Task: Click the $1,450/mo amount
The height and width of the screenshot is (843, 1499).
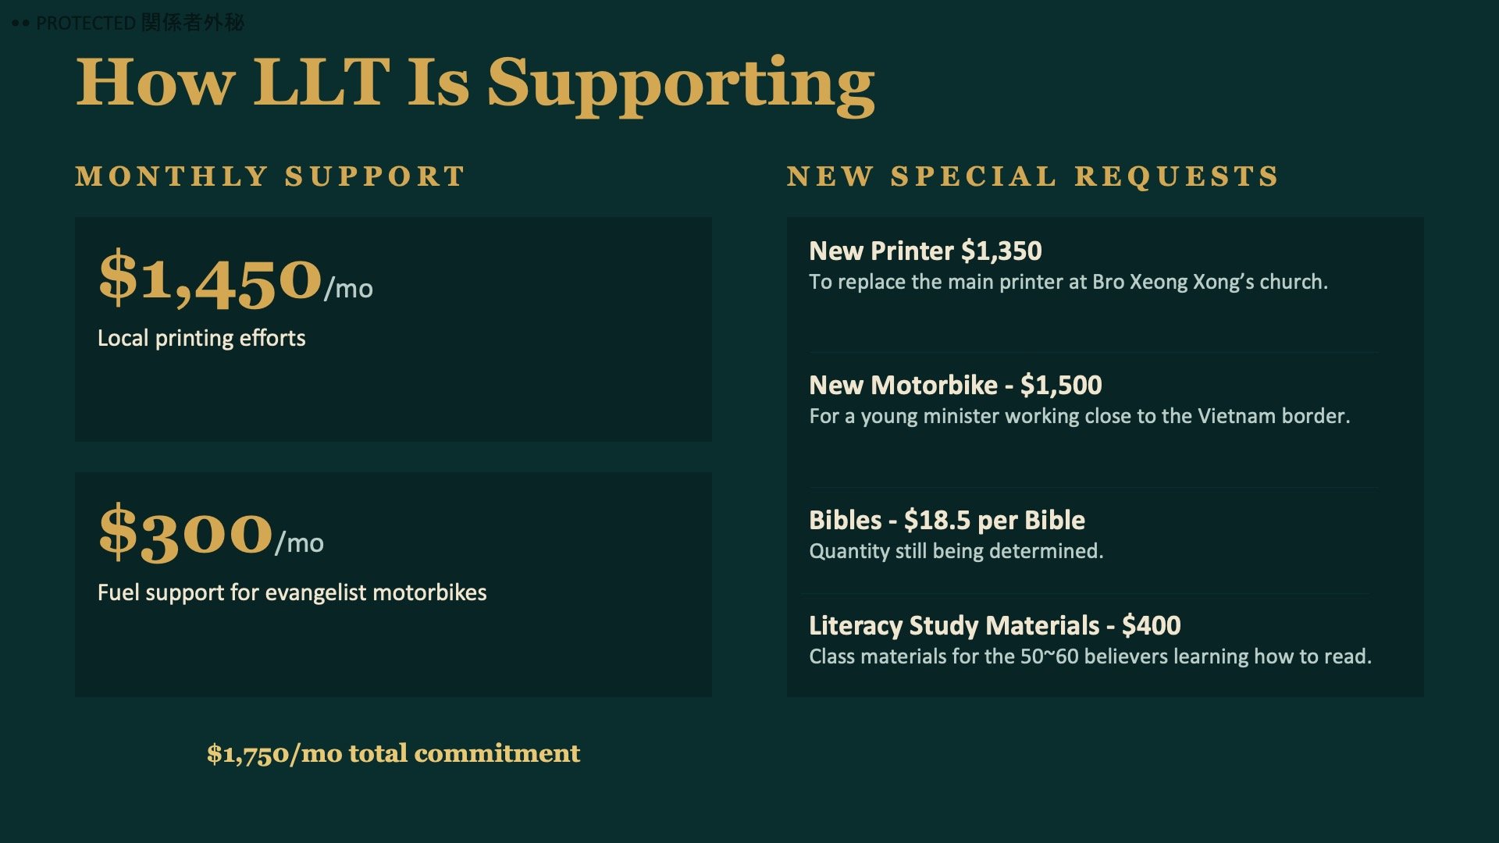Action: 235,279
